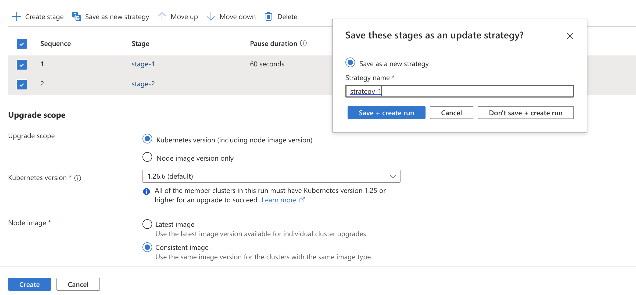
Task: Click the blue Create button
Action: point(30,284)
